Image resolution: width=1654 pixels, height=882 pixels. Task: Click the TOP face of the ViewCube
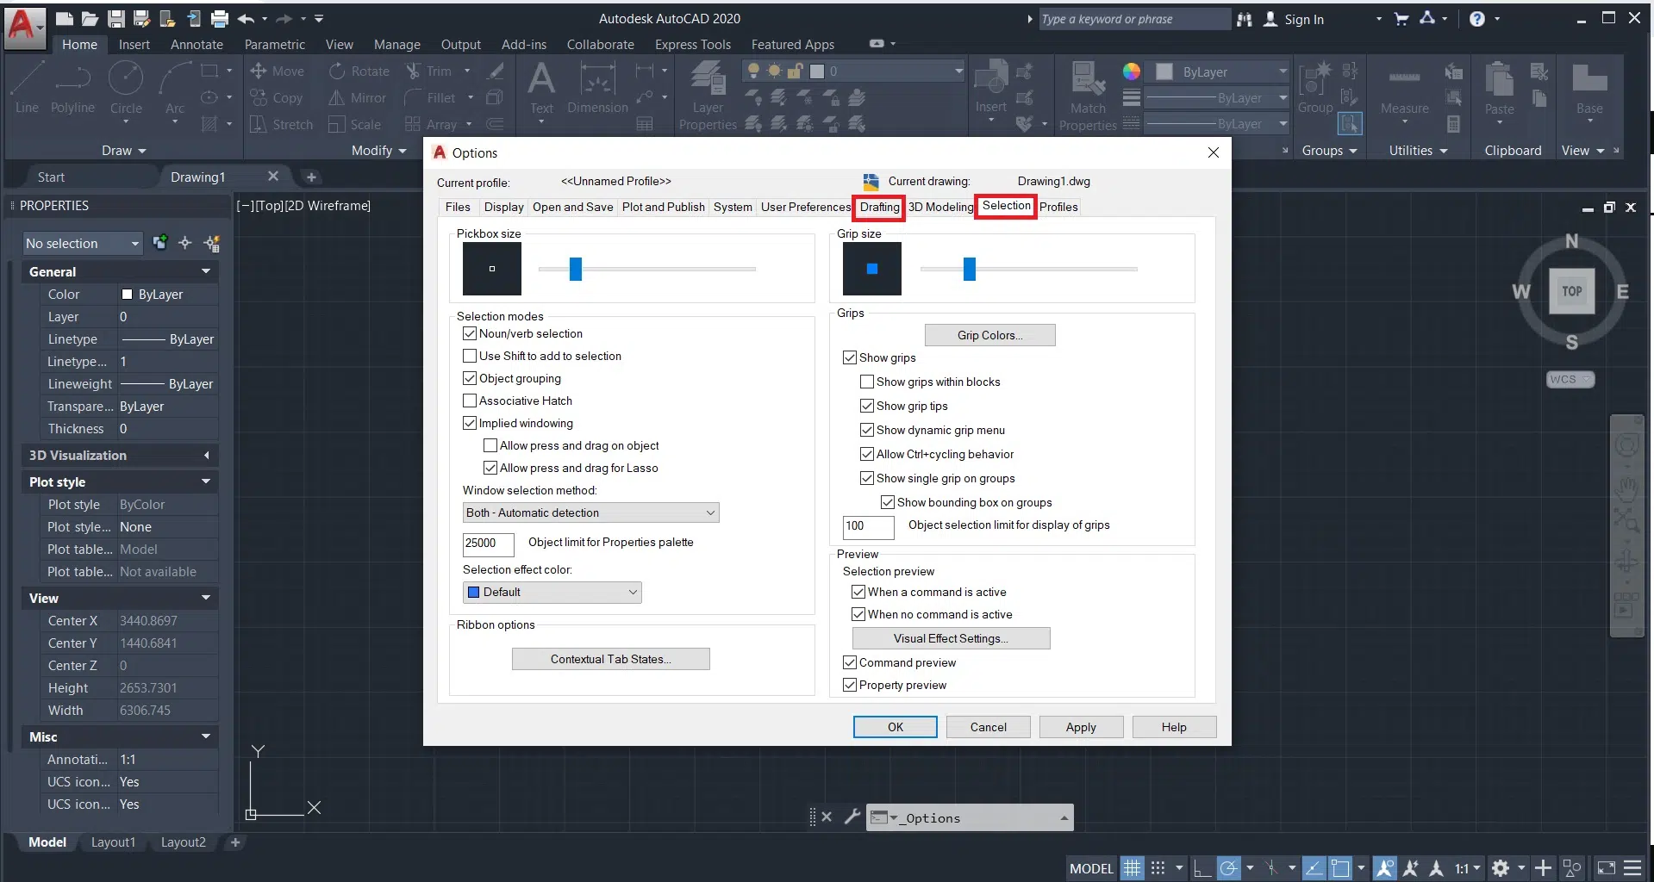[x=1571, y=291]
